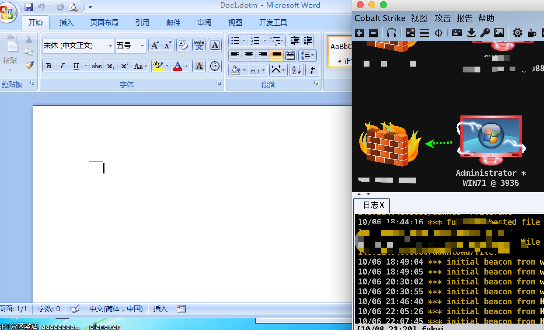Click Cobalt Strike's downloaded files icon
This screenshot has height=330, width=544.
(471, 33)
